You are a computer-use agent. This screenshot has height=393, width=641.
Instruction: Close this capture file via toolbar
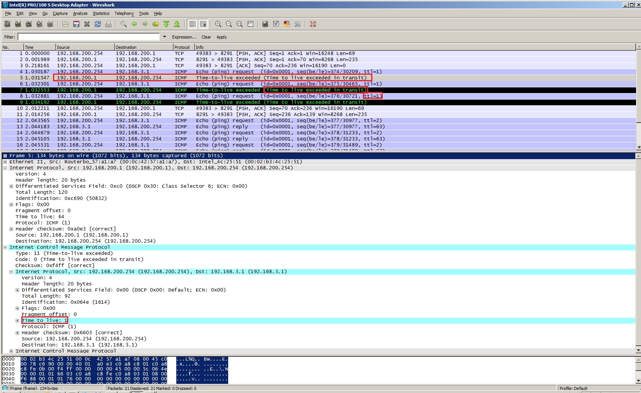pyautogui.click(x=87, y=24)
